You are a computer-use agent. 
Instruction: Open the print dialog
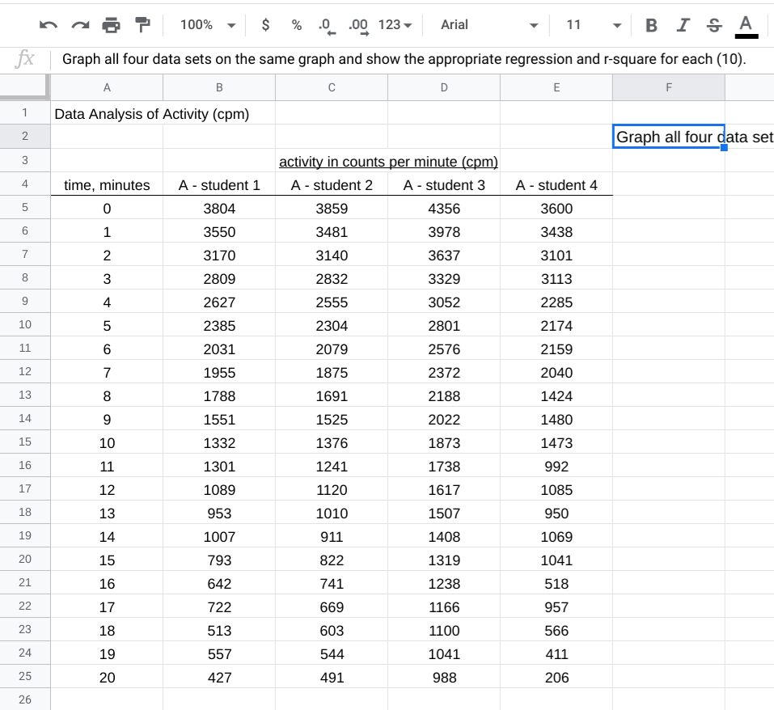[112, 25]
